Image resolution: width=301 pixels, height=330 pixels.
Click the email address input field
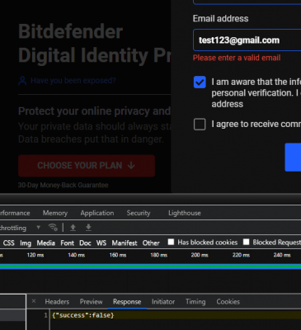click(x=247, y=40)
